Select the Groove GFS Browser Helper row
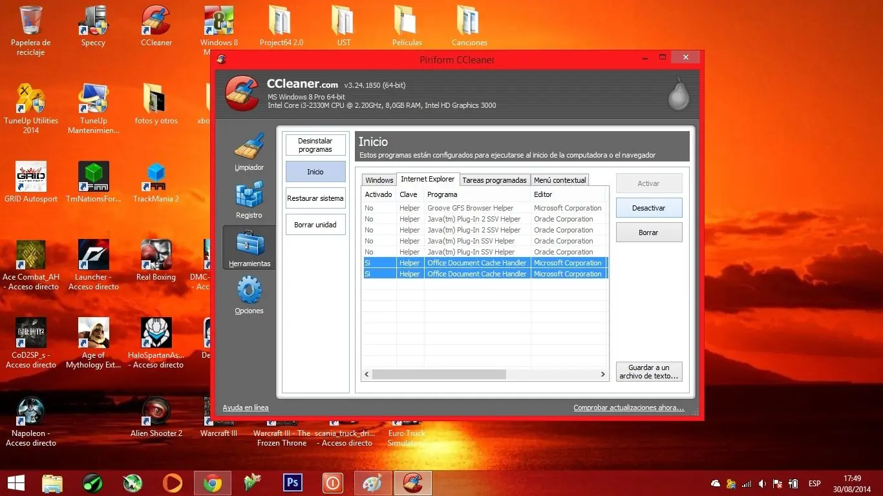 [x=485, y=208]
